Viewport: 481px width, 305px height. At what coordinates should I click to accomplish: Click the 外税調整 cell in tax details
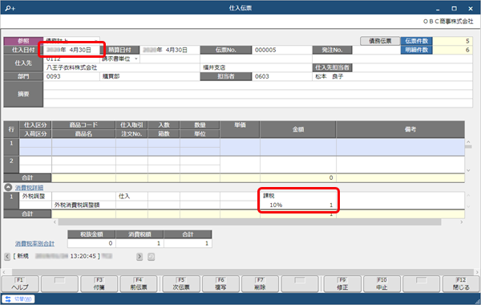[x=35, y=197]
